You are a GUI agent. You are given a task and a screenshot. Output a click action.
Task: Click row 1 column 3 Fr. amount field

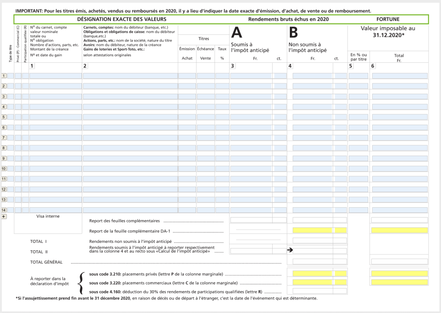(x=251, y=76)
